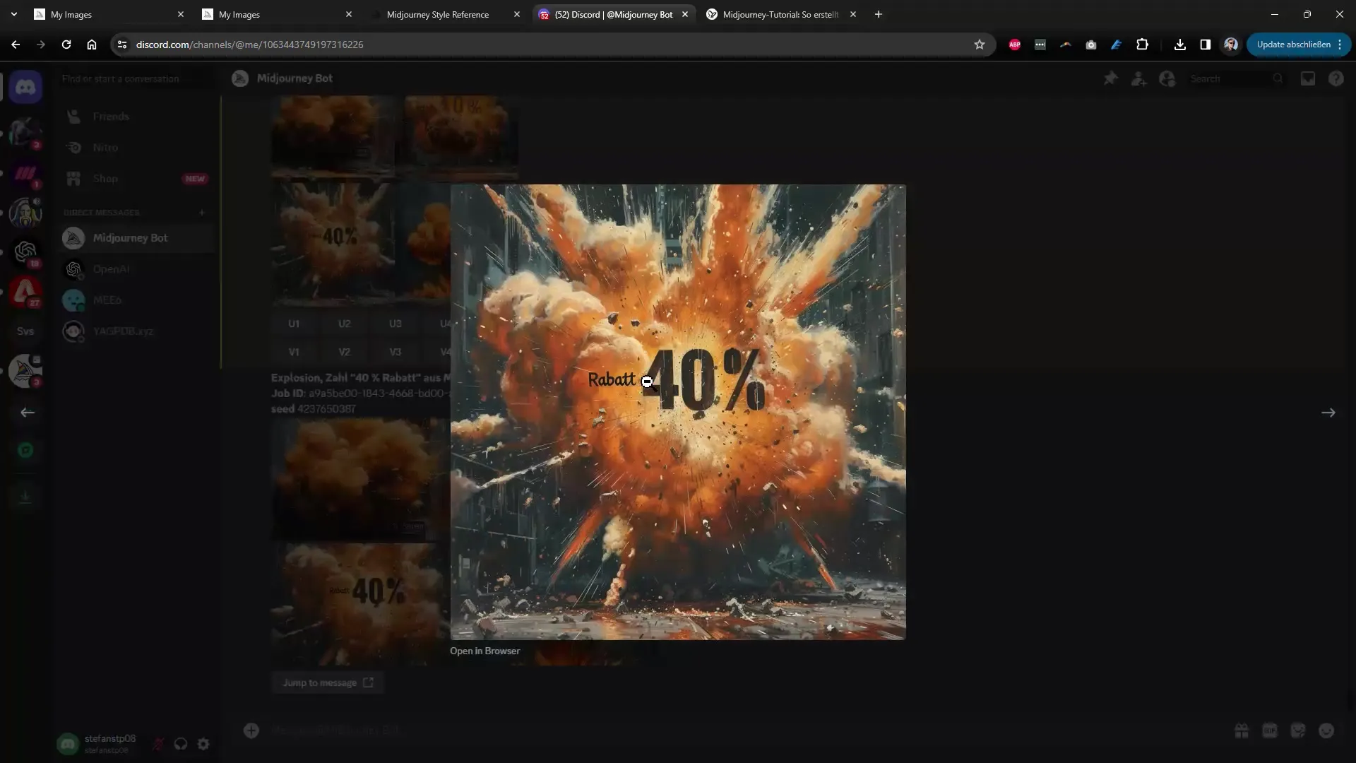
Task: Toggle the mute/deafen icon in user panel
Action: (x=182, y=743)
